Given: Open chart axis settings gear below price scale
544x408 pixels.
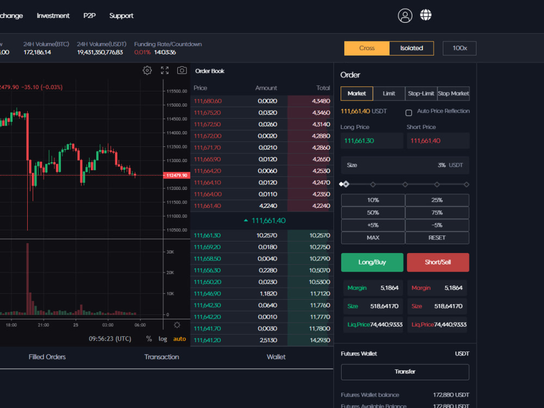Looking at the screenshot, I should point(177,325).
